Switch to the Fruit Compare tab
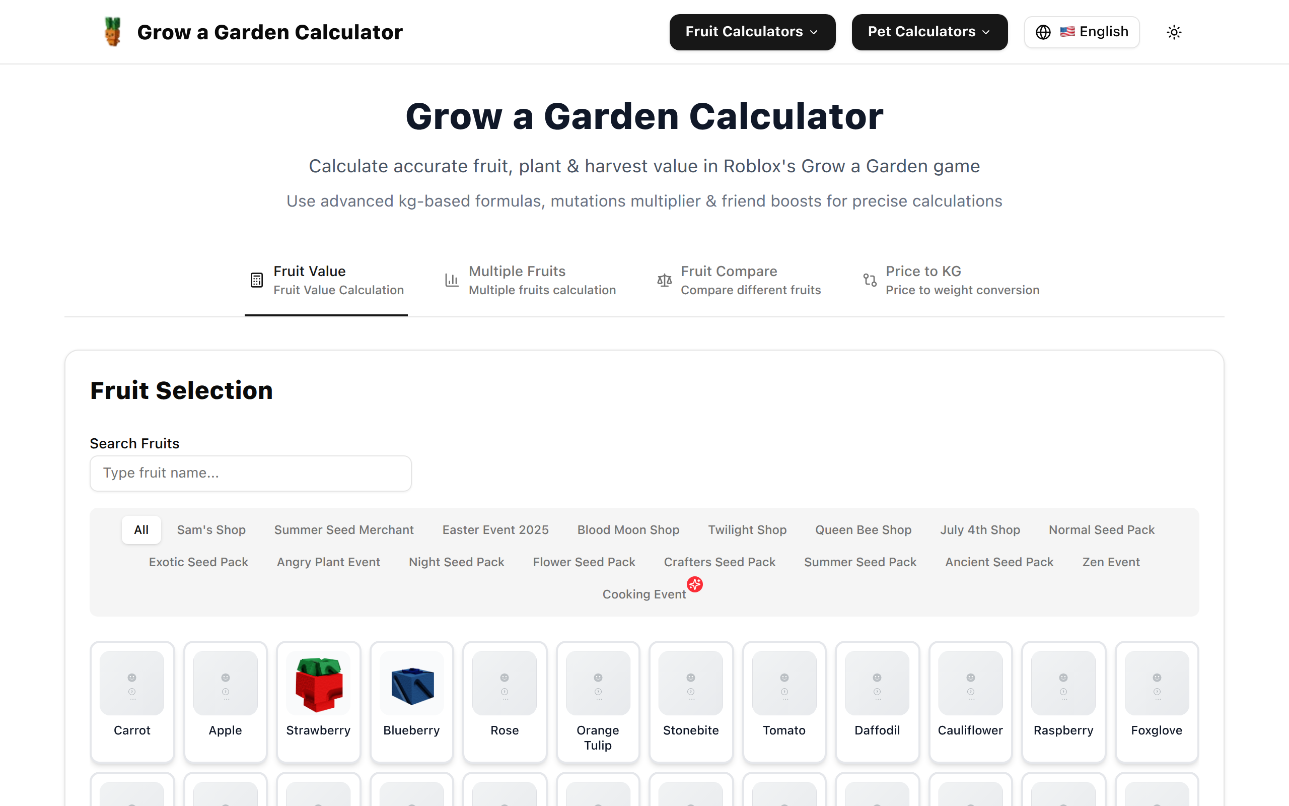The width and height of the screenshot is (1289, 806). (739, 281)
